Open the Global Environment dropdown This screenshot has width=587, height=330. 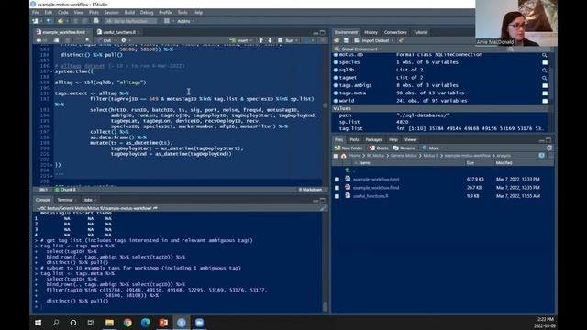click(x=359, y=49)
